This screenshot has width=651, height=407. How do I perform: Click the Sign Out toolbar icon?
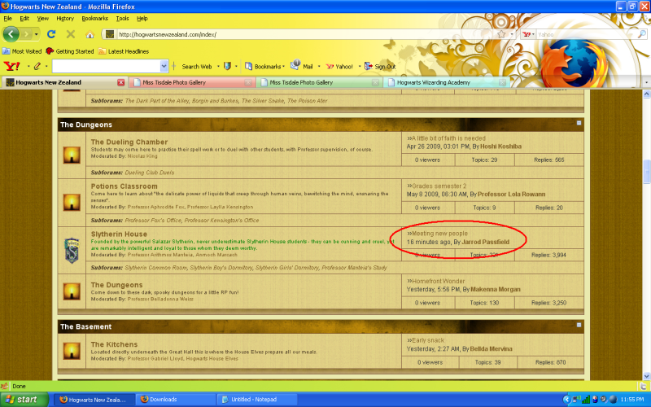pos(369,66)
